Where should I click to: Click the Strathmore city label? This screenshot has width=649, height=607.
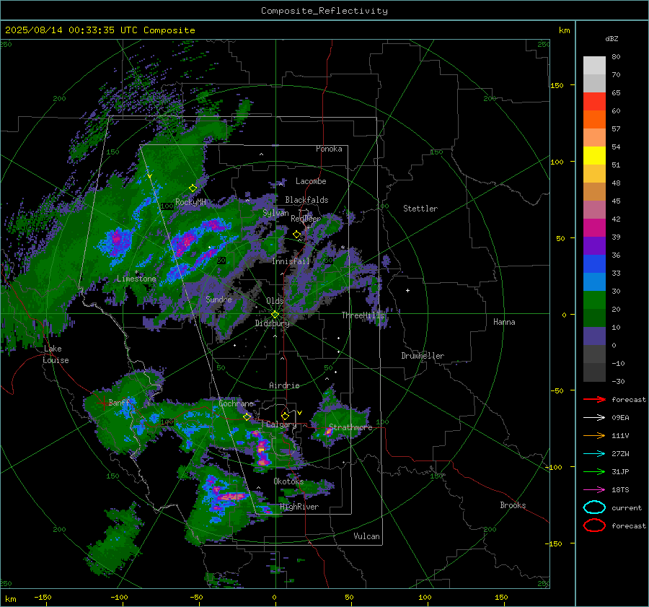coord(350,427)
